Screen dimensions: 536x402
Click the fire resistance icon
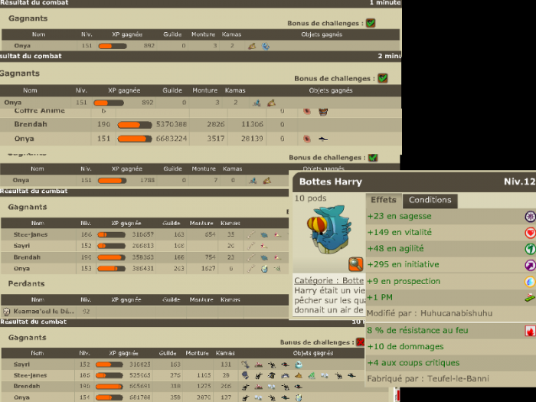[x=529, y=331]
